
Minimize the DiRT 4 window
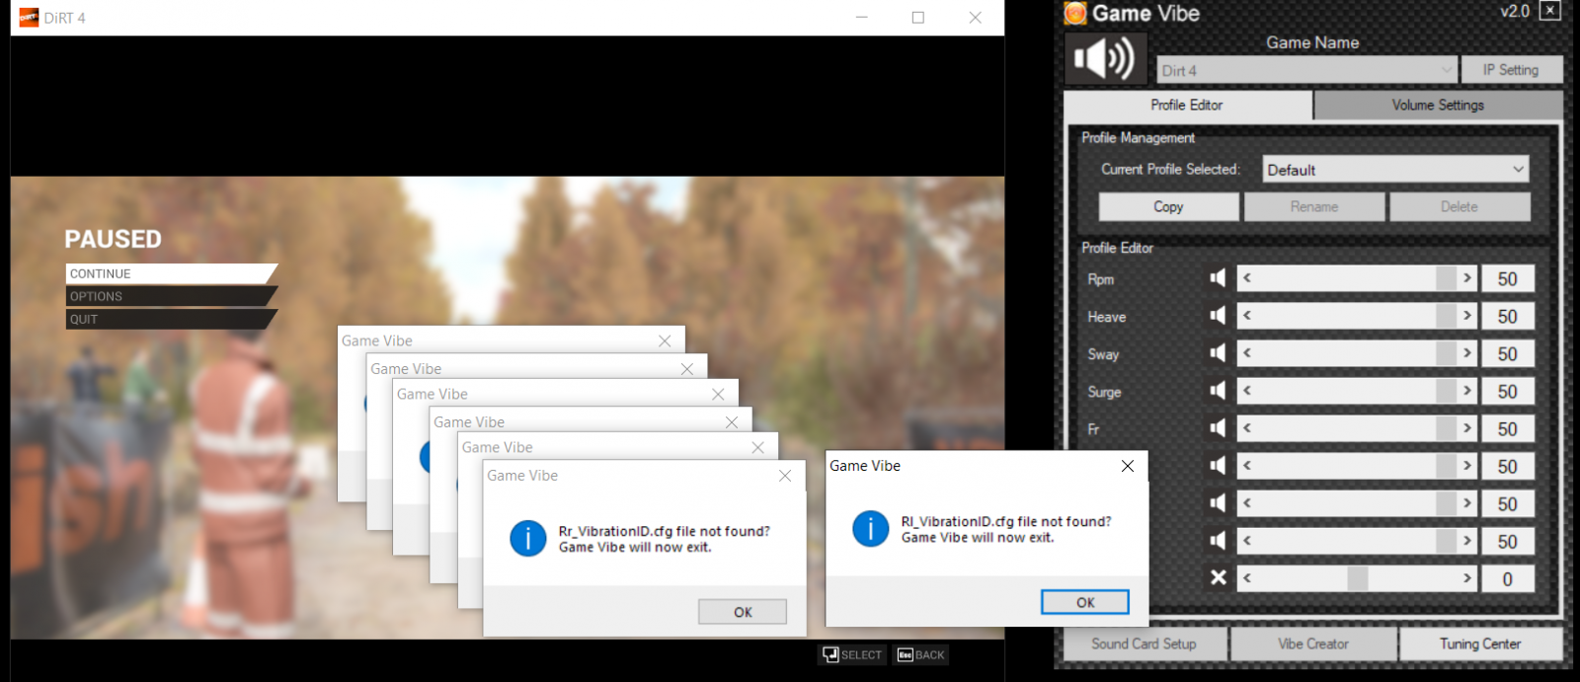coord(861,17)
